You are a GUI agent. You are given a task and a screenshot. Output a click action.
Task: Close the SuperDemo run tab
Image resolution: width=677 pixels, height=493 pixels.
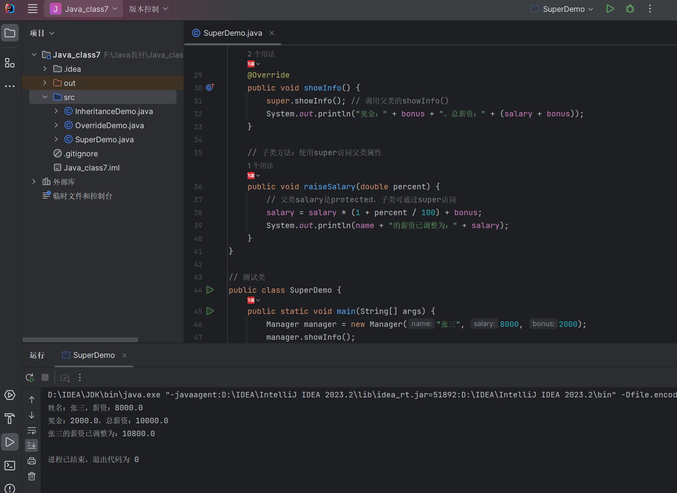[x=125, y=355]
